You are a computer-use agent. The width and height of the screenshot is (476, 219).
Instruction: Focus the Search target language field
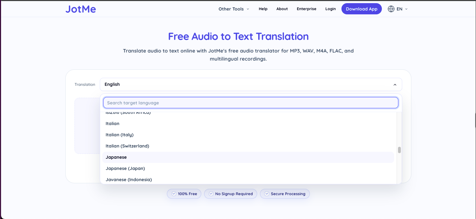pos(251,103)
